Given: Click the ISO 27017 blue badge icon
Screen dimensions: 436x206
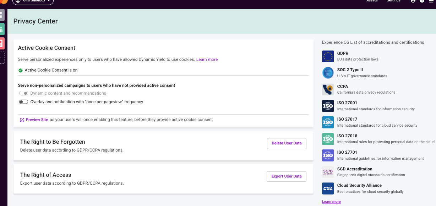Looking at the screenshot, I should pos(328,122).
